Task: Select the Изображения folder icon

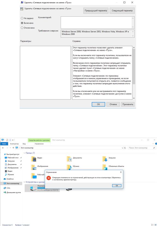Action: [x=34, y=167]
